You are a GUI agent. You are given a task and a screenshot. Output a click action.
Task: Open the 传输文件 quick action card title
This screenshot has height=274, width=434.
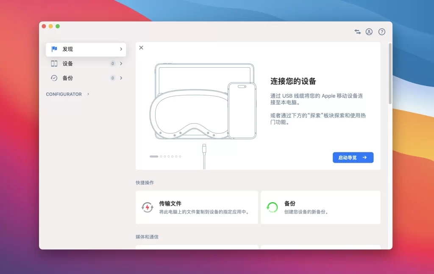170,204
